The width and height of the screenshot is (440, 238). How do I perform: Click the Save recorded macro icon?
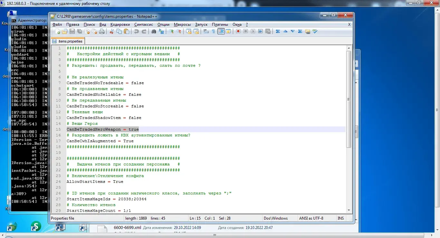(x=268, y=31)
